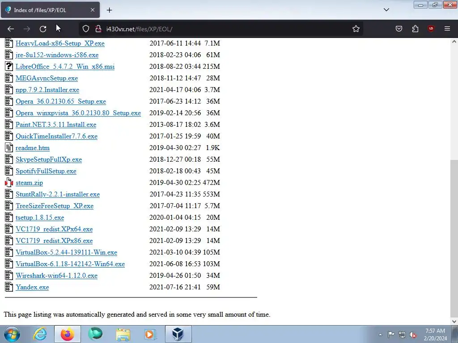Download the steam.zip archive

29,183
